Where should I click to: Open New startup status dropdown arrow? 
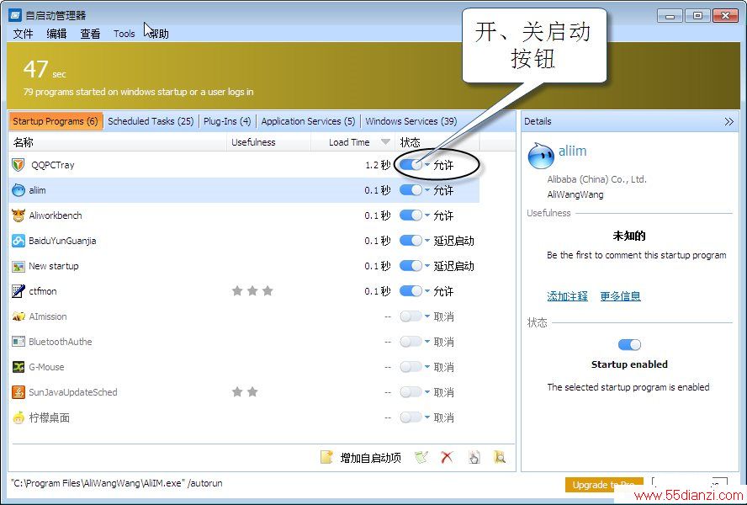click(427, 266)
